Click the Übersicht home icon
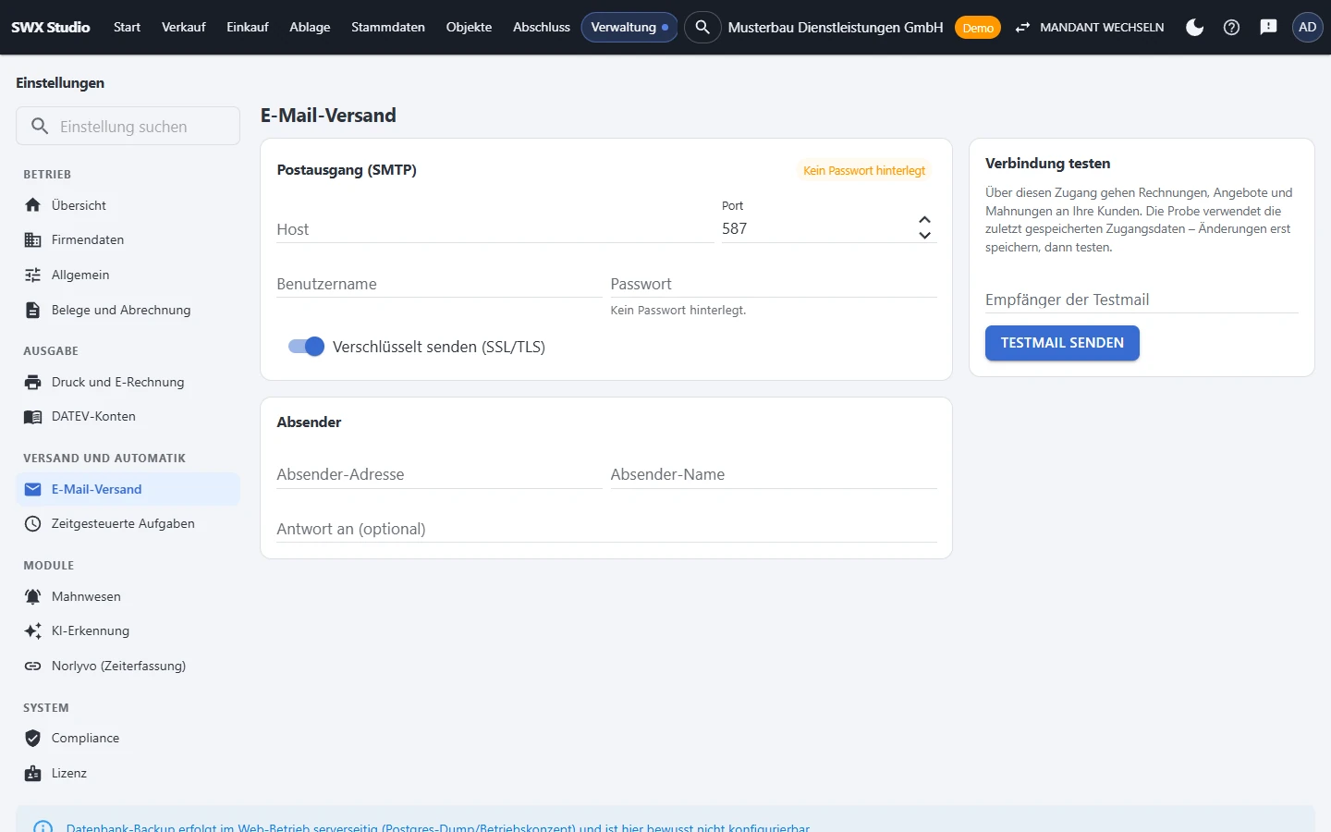This screenshot has height=832, width=1331. coord(33,205)
